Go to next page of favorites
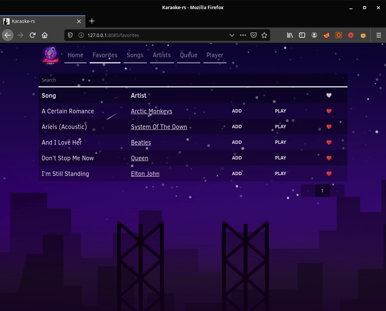The width and height of the screenshot is (386, 311). pyautogui.click(x=337, y=191)
